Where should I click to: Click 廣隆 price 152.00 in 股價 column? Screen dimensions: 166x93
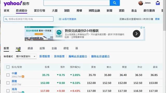pos(45,83)
